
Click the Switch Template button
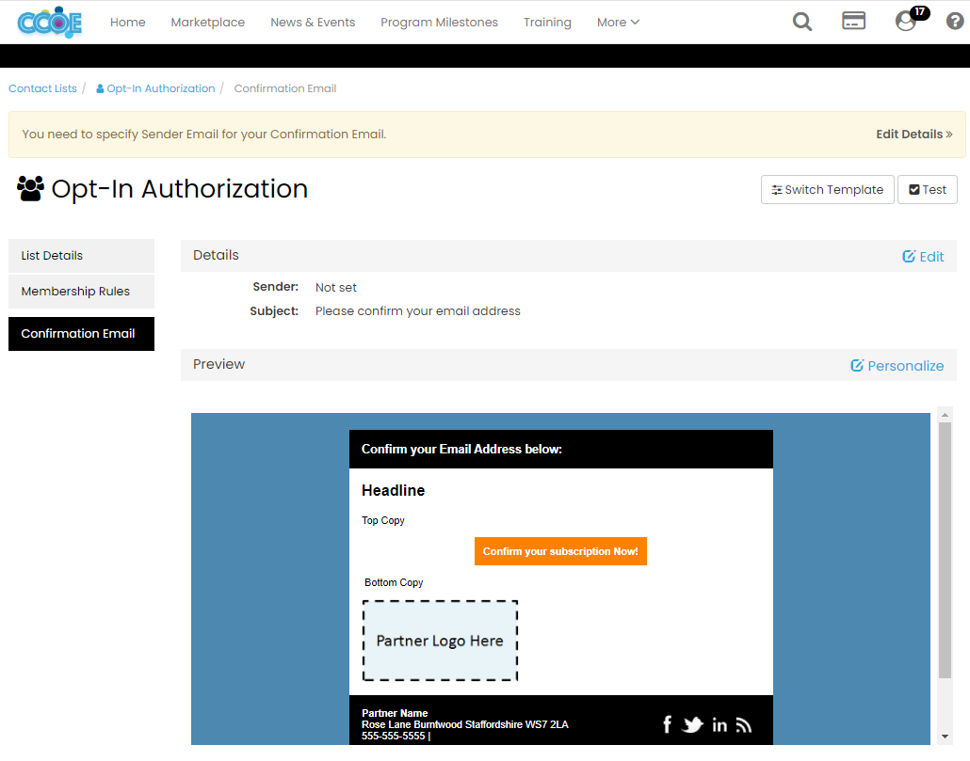(x=827, y=189)
